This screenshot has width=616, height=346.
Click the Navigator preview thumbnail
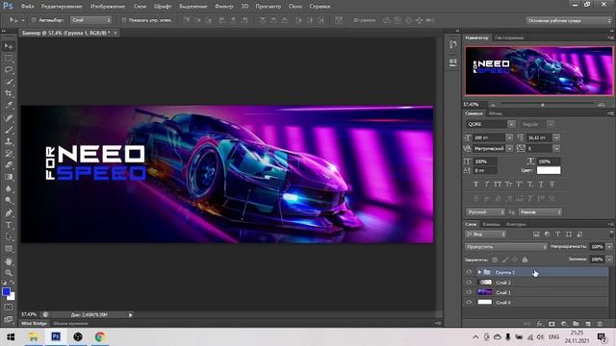538,70
